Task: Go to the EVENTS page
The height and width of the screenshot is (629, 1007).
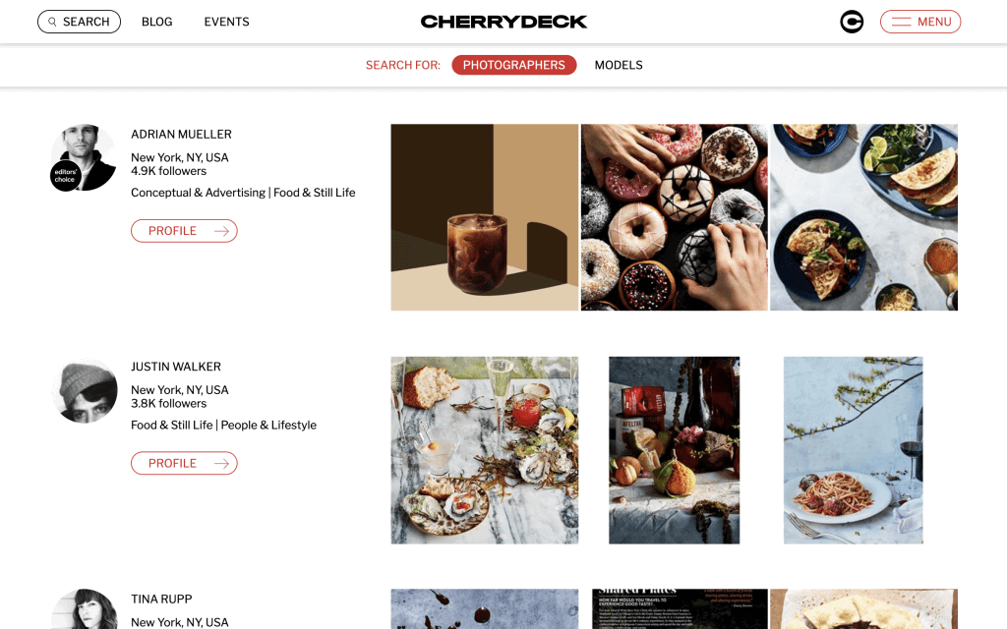Action: 227,22
